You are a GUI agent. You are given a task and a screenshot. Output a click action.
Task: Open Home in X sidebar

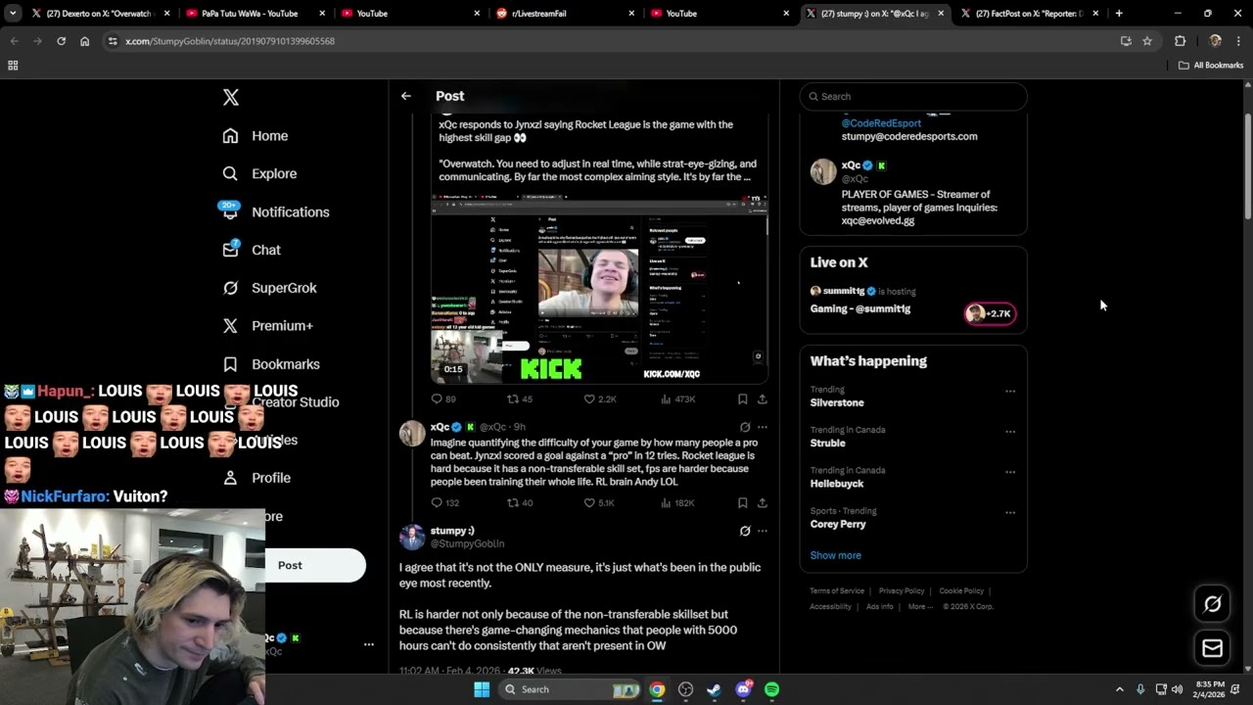click(x=255, y=136)
